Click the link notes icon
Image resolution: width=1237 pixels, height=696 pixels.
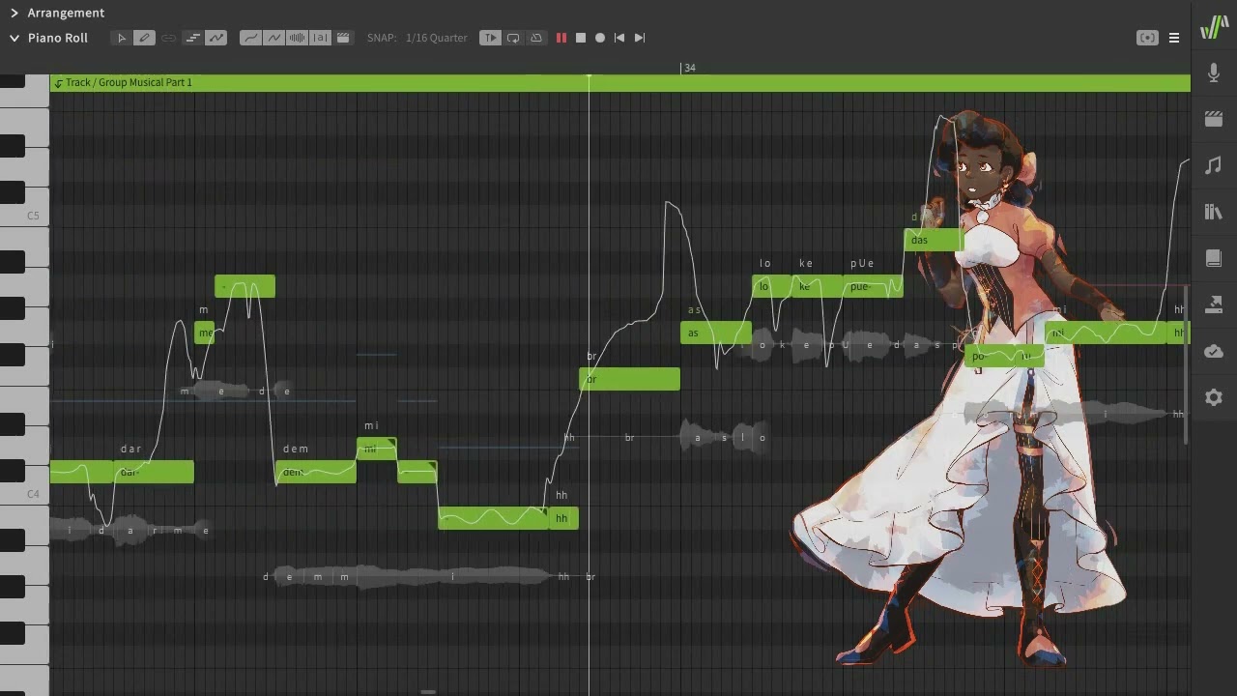click(x=168, y=38)
